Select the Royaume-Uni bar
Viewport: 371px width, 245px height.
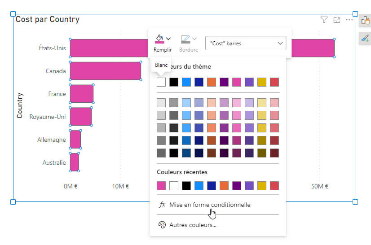(81, 117)
